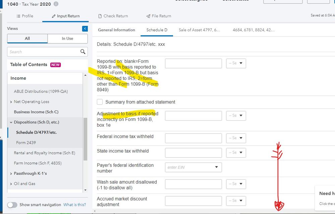Collapse the Dispositions (Sch D, etc.) section

click(11, 122)
